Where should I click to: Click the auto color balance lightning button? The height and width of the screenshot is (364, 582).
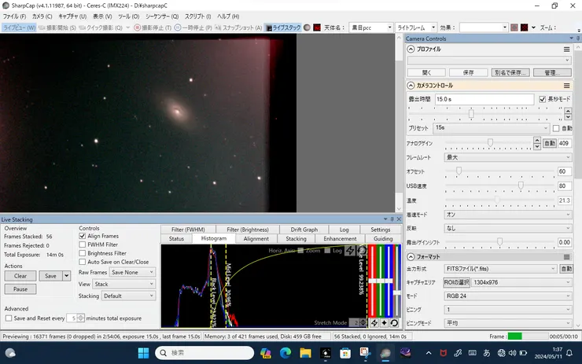point(374,323)
